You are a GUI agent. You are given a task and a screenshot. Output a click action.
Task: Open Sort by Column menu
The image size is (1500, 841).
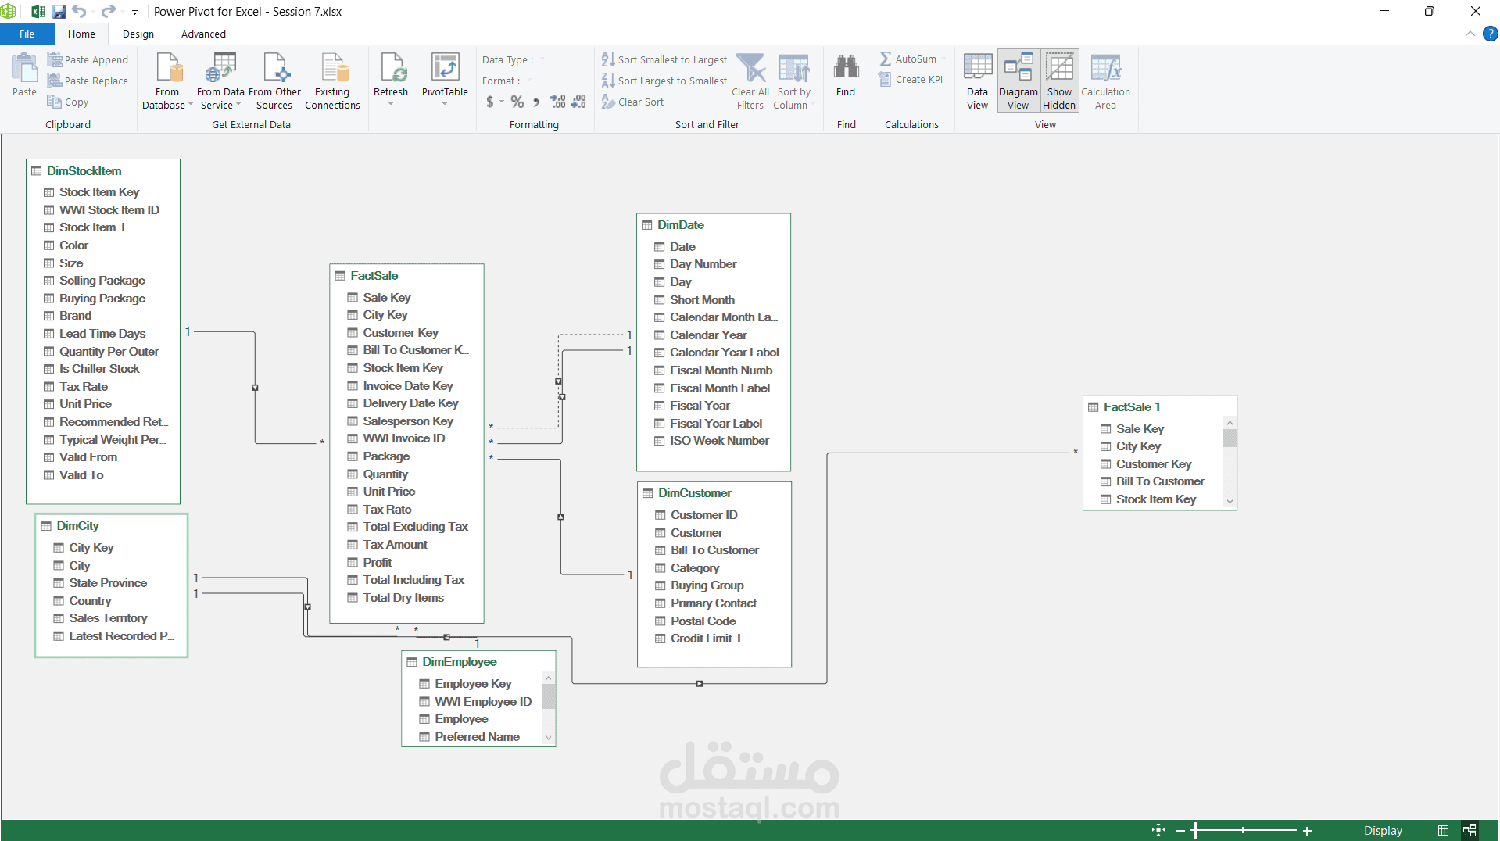[793, 81]
